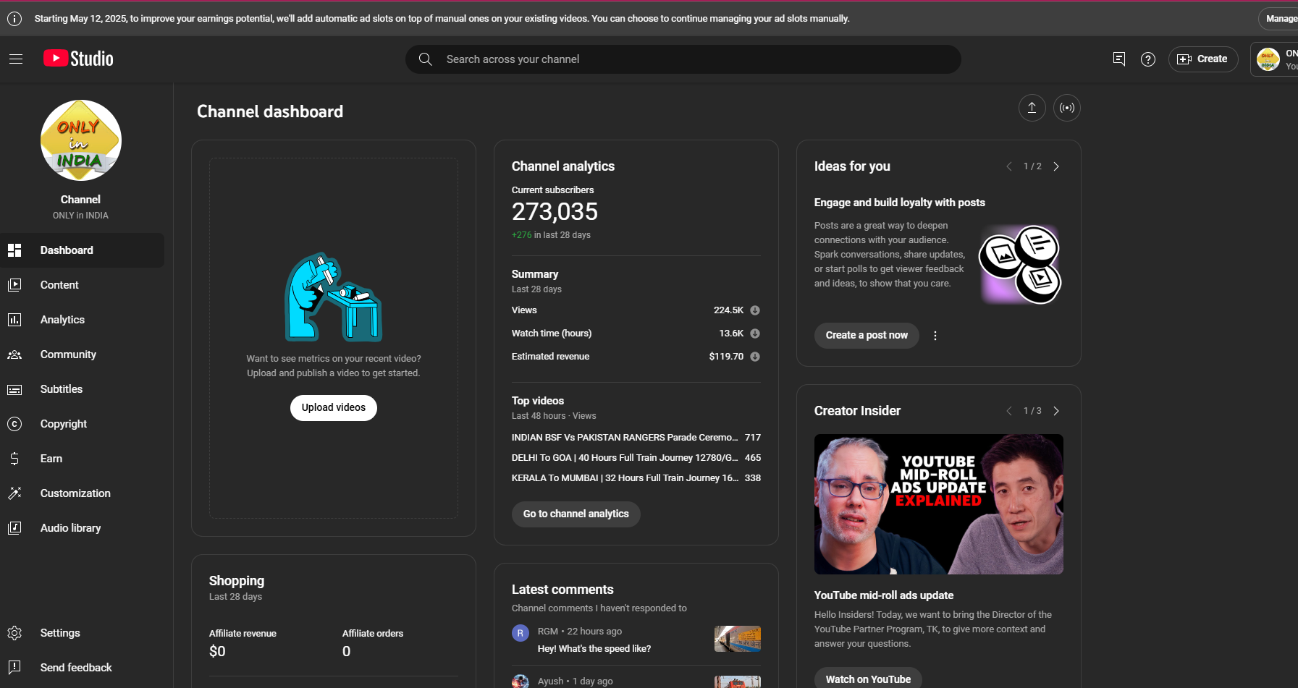Click the info icon in banner
The image size is (1298, 688).
14,19
